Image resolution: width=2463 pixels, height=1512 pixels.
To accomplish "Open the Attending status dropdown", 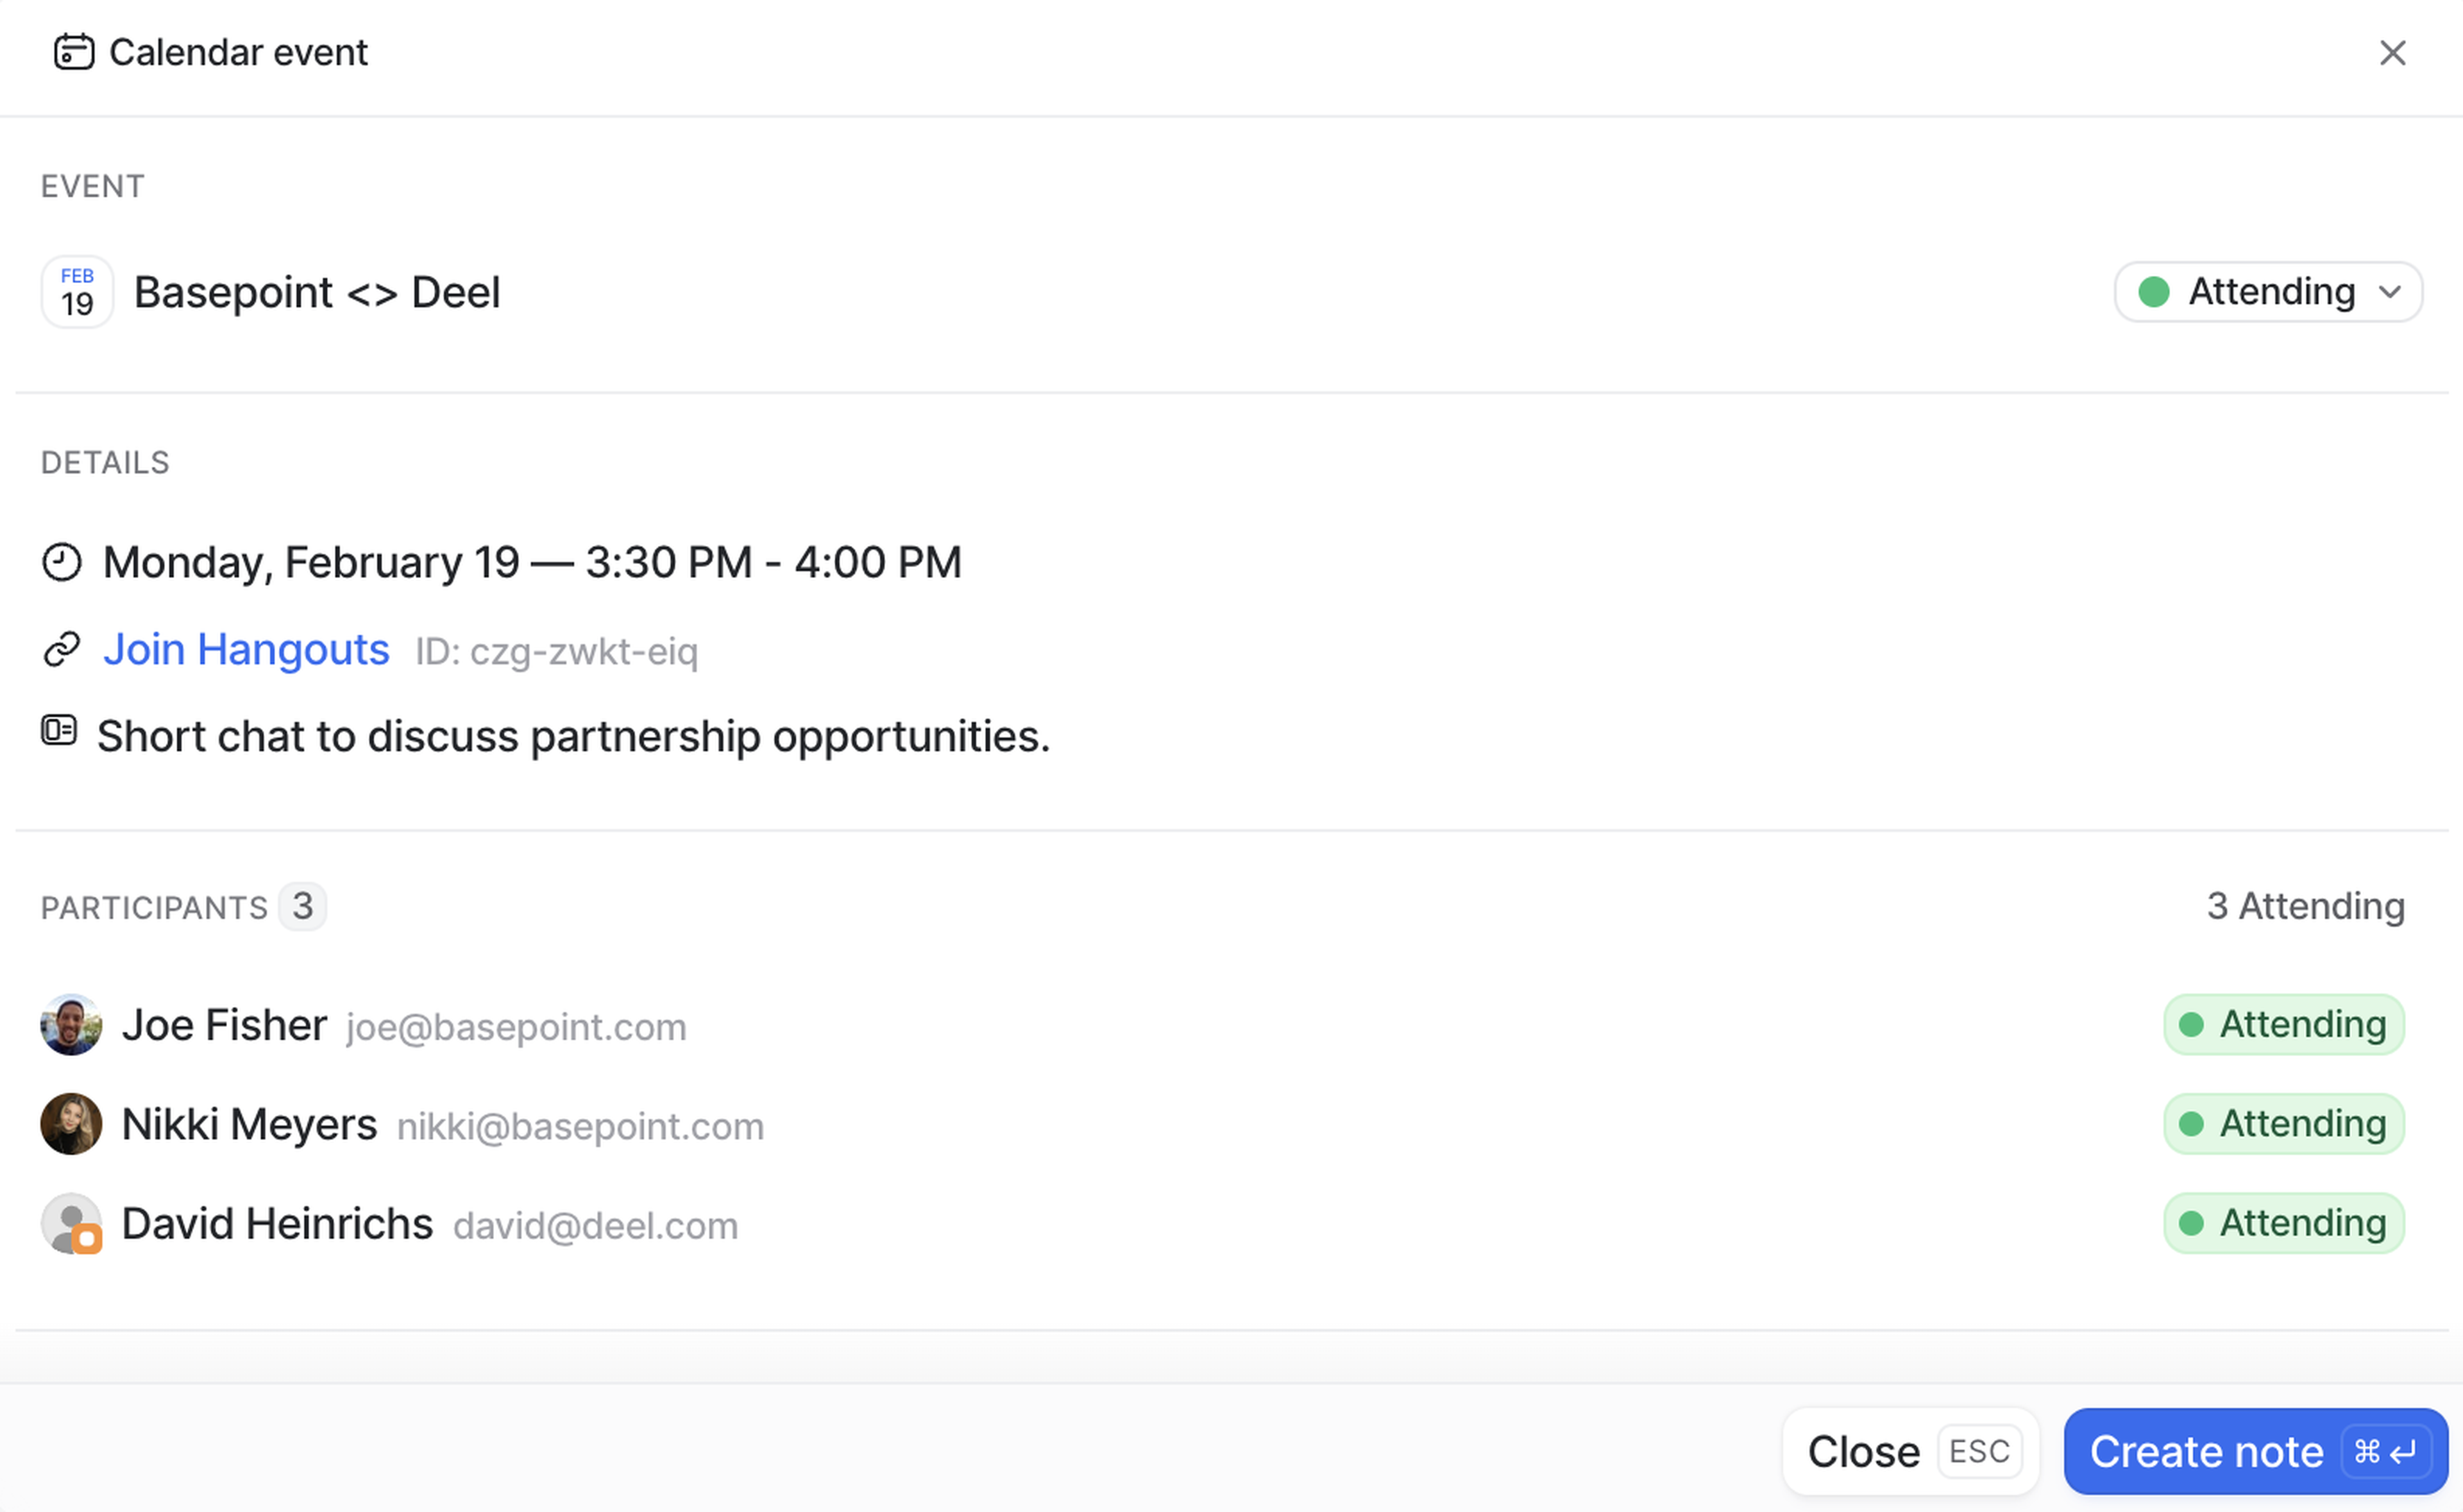I will coord(2267,292).
